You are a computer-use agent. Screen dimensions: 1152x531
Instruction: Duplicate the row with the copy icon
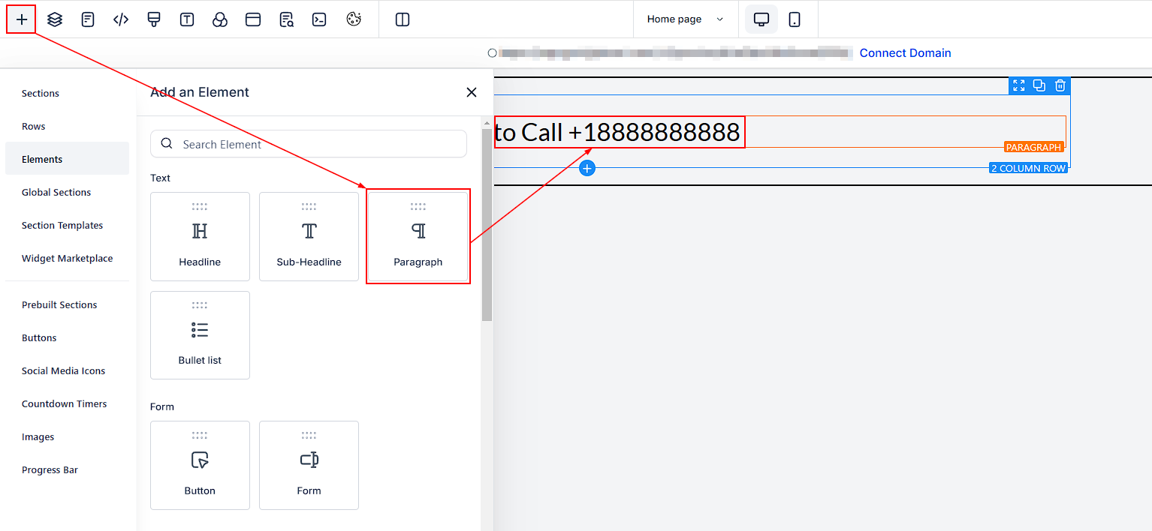[1039, 85]
